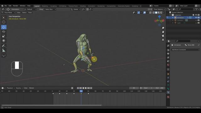Play animation in reverse
The width and height of the screenshot is (201, 113).
[83, 88]
